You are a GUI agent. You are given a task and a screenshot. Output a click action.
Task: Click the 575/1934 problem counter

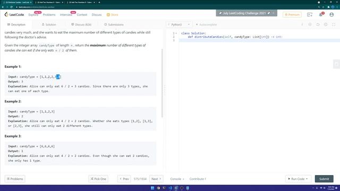(140, 179)
